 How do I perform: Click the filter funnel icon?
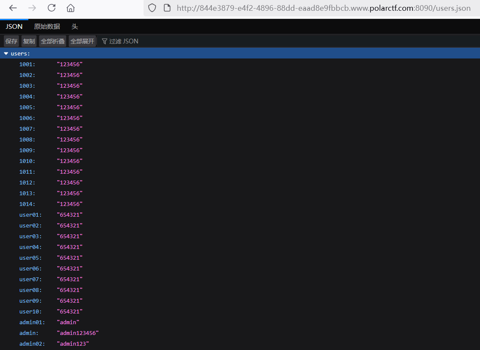[x=104, y=41]
